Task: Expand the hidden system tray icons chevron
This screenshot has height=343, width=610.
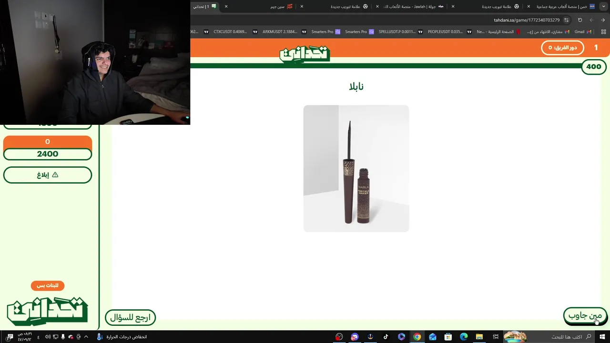Action: [86, 337]
